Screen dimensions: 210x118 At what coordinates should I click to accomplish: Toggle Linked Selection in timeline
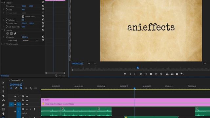(21, 88)
